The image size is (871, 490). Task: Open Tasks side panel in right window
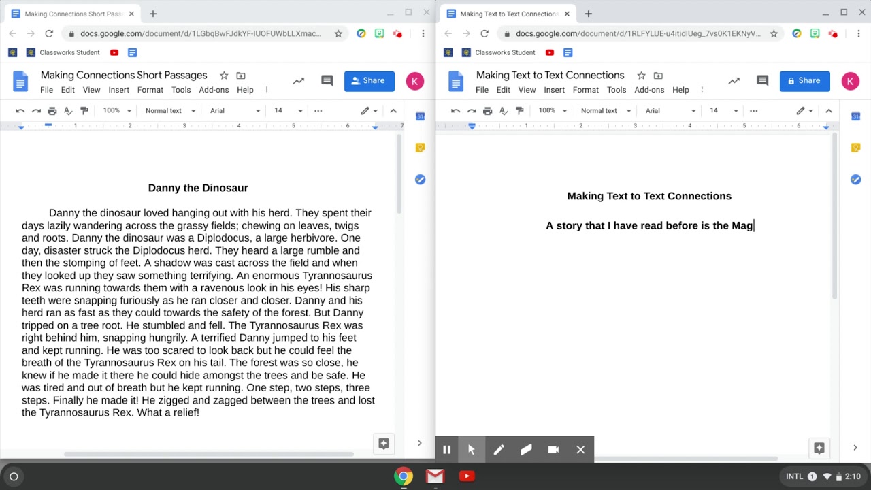(x=856, y=179)
